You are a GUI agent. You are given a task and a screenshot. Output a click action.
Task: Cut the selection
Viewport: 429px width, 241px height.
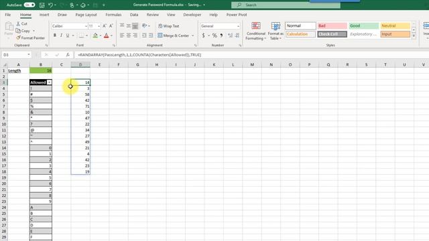click(x=22, y=24)
